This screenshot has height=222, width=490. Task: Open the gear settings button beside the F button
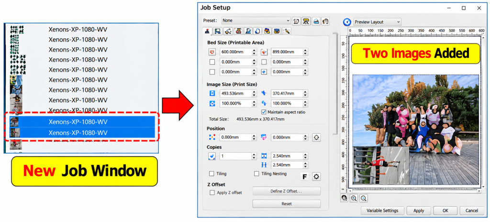click(x=317, y=177)
